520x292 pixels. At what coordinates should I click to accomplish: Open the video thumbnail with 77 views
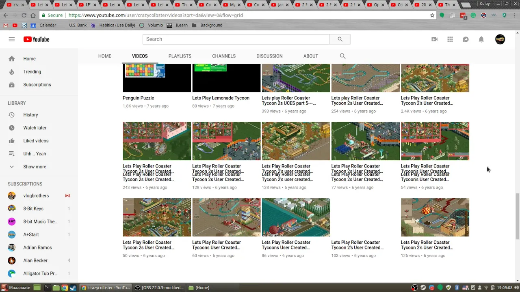pos(366,141)
